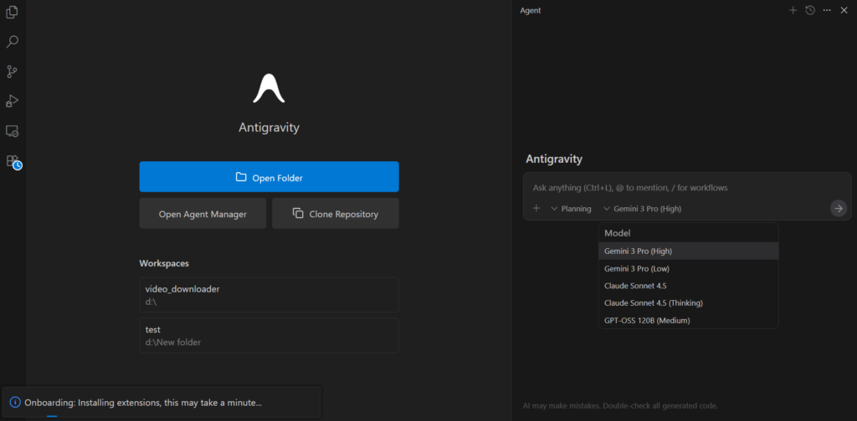
Task: Click the Open Folder button
Action: click(x=269, y=177)
